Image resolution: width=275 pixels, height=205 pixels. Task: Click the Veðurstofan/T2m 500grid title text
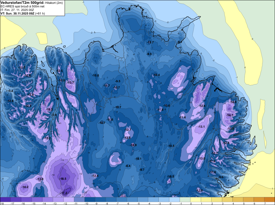tap(22, 3)
